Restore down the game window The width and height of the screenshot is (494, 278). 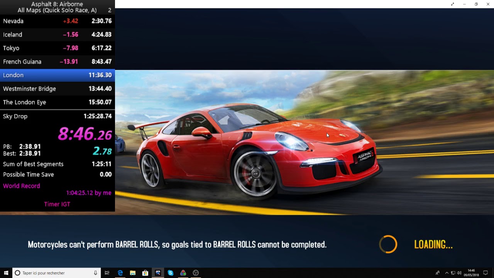coord(476,4)
